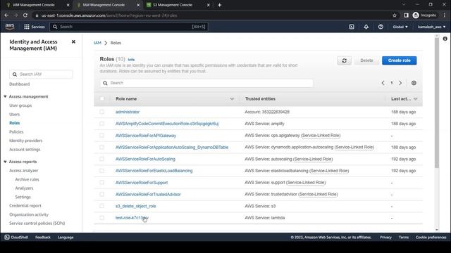451x253 pixels.
Task: Open the Roles Info link
Action: coord(131,60)
